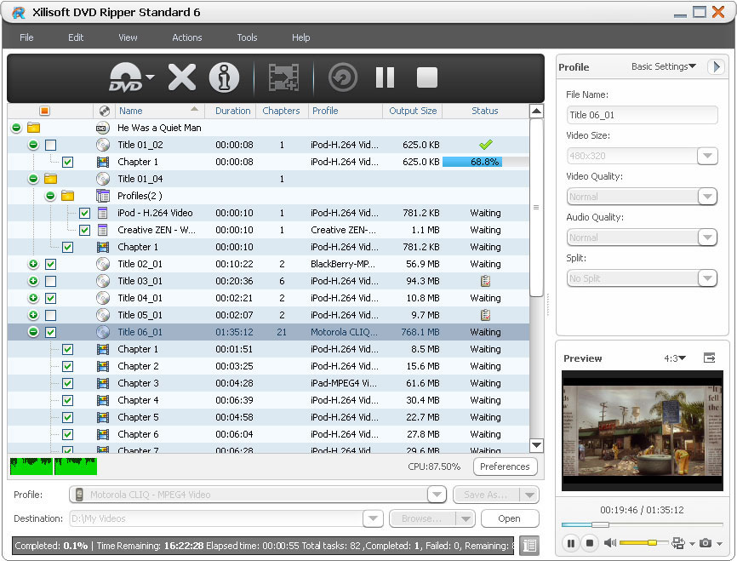Click the Add Profile film icon
This screenshot has height=561, width=737.
tap(283, 78)
